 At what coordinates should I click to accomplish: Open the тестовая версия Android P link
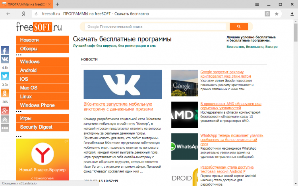click(x=227, y=169)
